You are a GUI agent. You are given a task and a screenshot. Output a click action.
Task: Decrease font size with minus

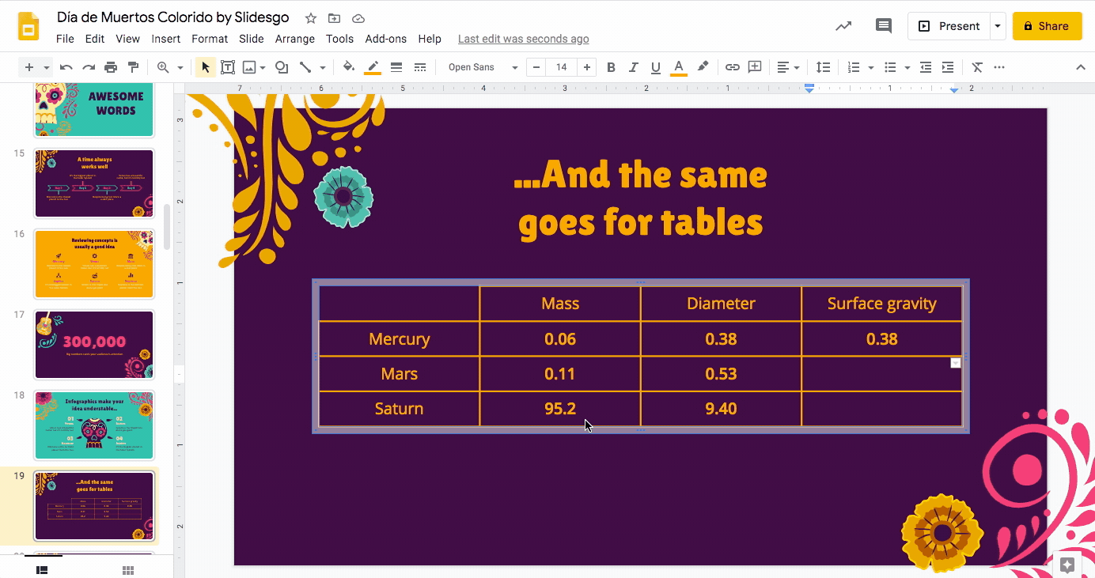(x=536, y=67)
